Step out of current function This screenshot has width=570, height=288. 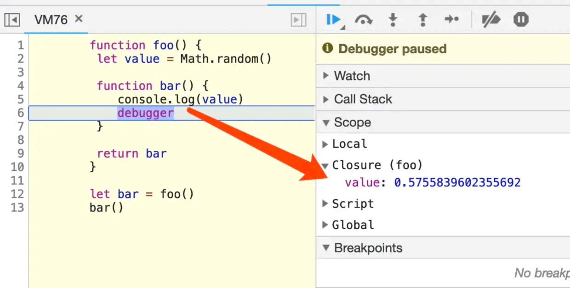(422, 20)
